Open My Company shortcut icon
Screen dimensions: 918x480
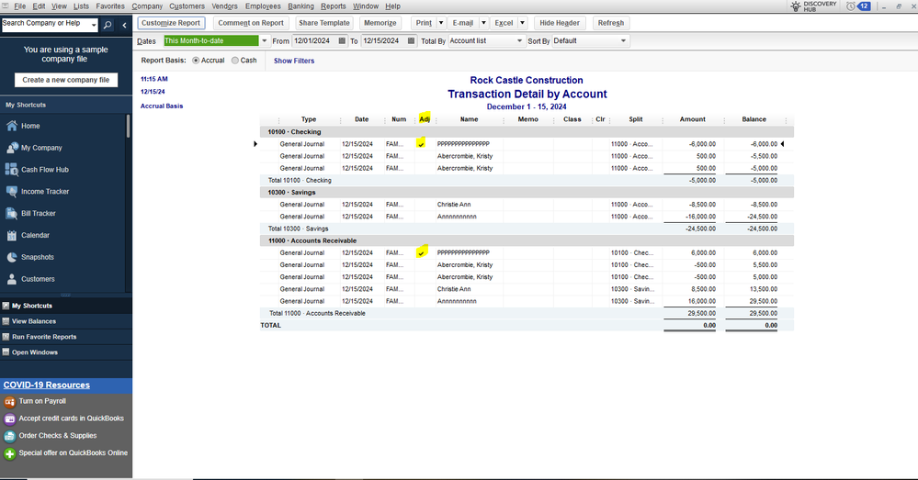12,148
